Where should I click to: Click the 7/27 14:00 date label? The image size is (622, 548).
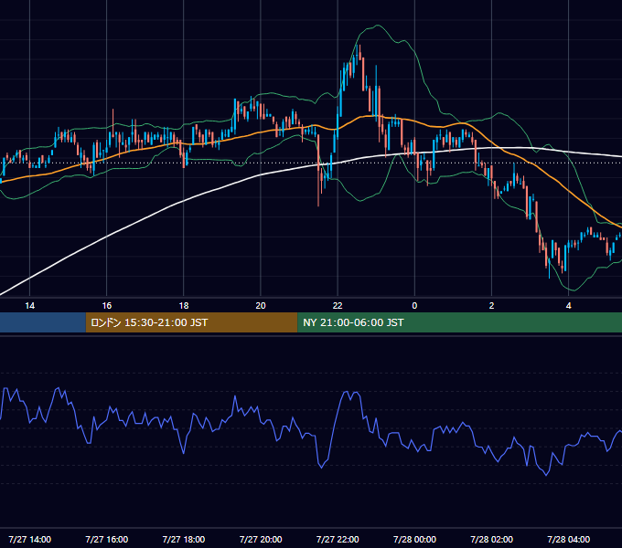pyautogui.click(x=30, y=539)
